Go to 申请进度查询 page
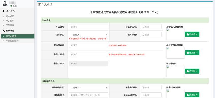The image size is (215, 98). tap(12, 41)
